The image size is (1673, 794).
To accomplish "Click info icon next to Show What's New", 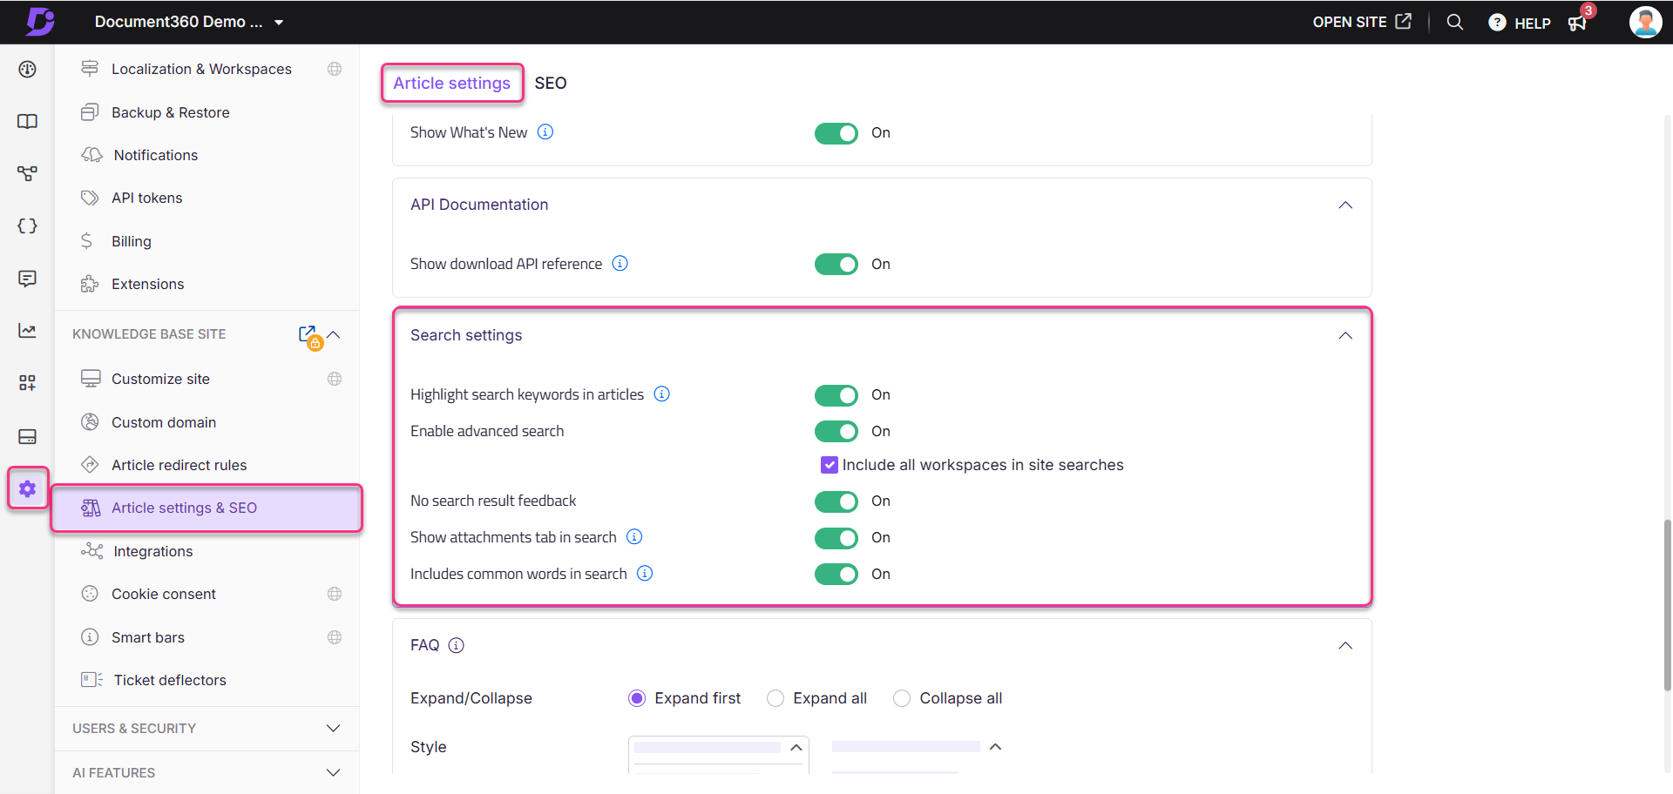I will (545, 131).
